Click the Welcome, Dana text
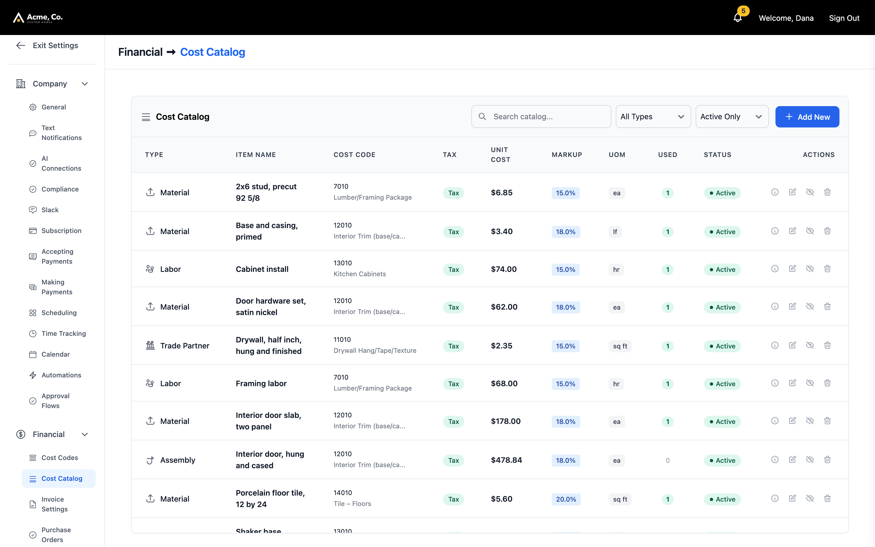875x547 pixels. tap(786, 18)
